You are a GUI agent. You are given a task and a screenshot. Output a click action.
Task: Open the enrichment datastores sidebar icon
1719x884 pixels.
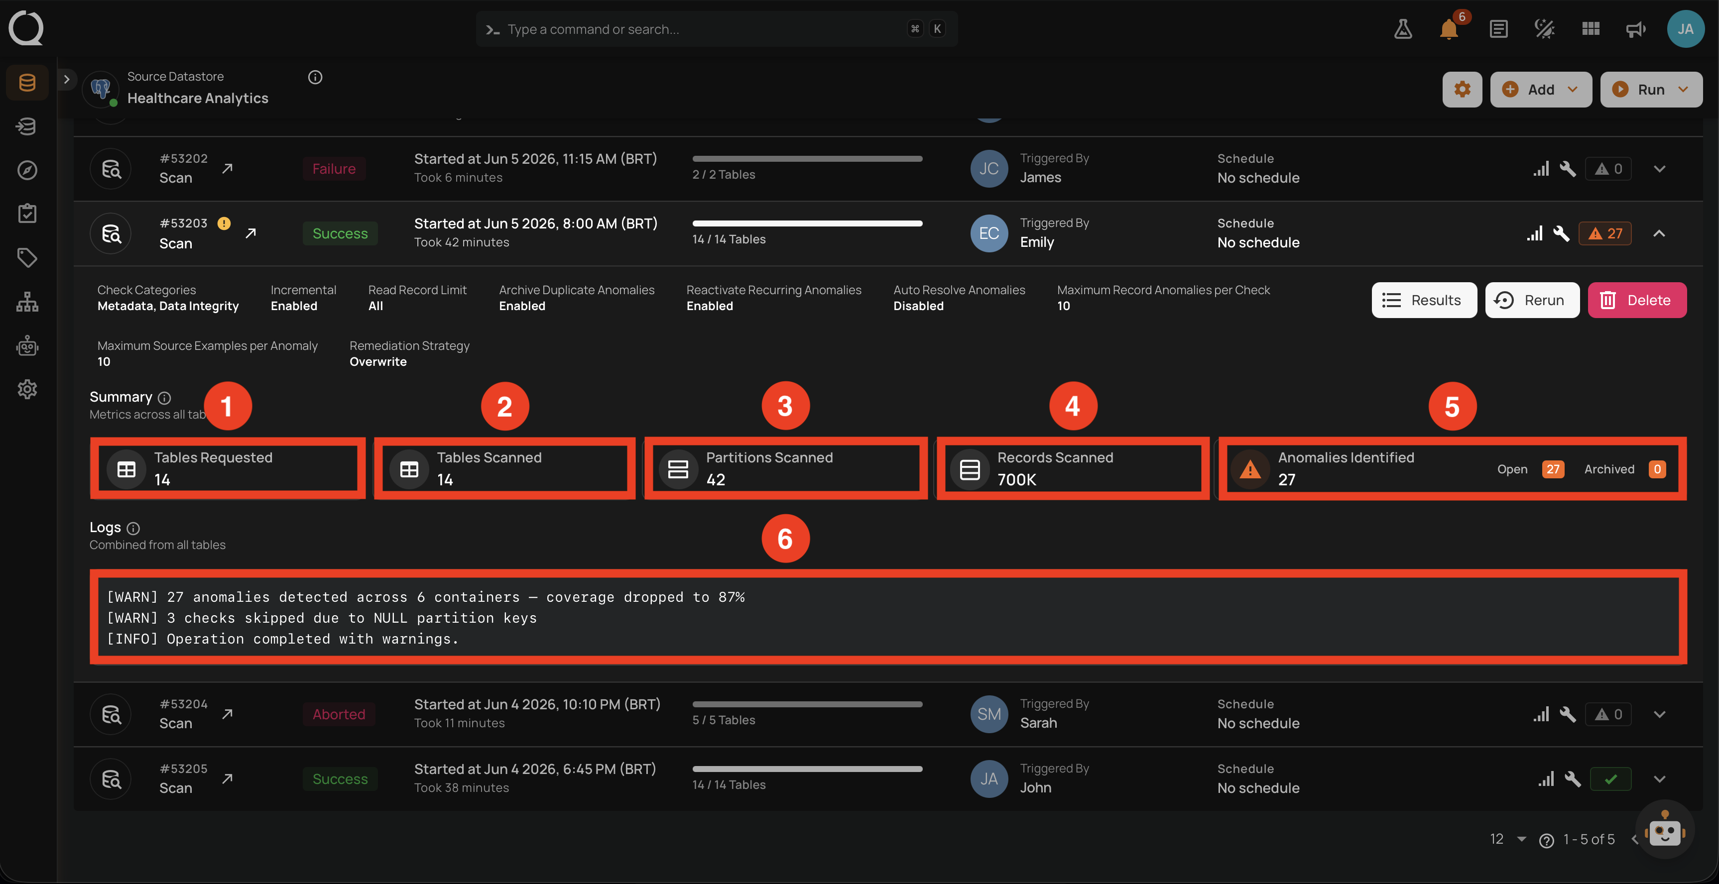click(27, 126)
